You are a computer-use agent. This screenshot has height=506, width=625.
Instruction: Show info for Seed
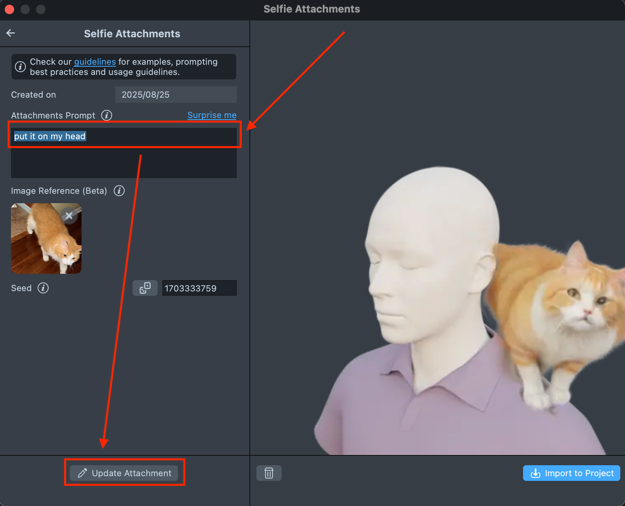[x=43, y=288]
